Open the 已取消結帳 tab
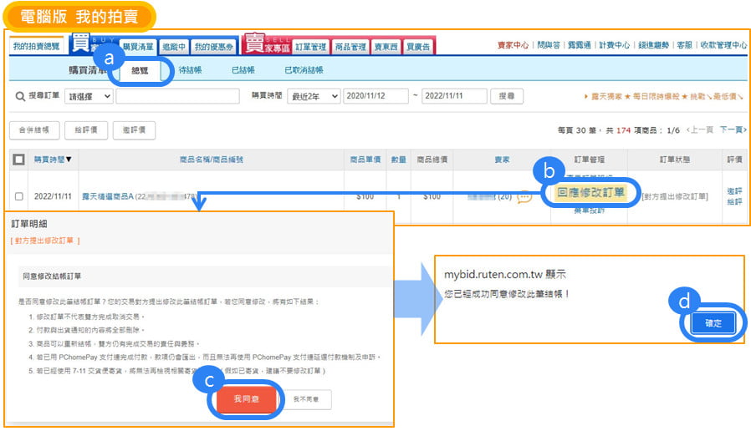The height and width of the screenshot is (431, 751). click(304, 70)
